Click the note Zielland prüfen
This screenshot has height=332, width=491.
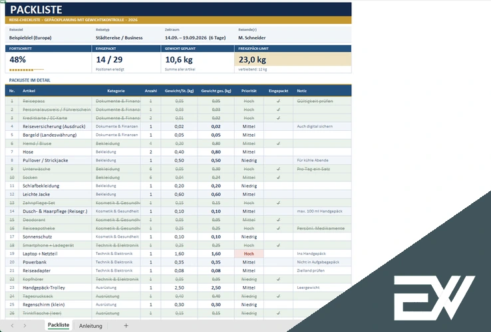[311, 271]
